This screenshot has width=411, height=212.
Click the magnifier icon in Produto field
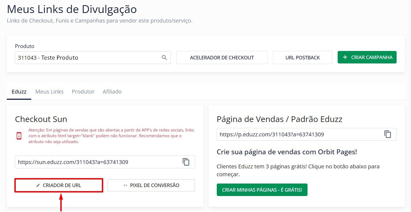(164, 58)
